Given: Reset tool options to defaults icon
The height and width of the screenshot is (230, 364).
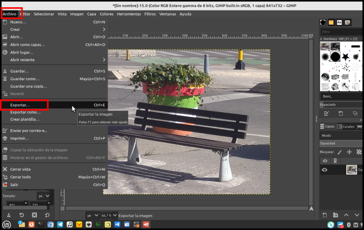Looking at the screenshot, I should pyautogui.click(x=47, y=215).
